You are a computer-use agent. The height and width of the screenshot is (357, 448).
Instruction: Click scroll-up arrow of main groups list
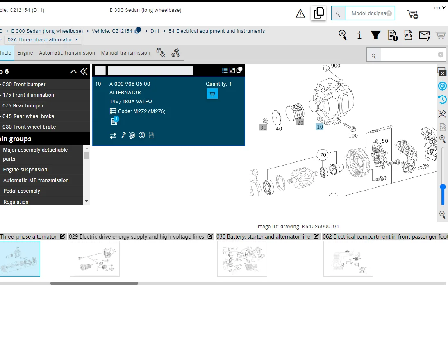pos(86,148)
